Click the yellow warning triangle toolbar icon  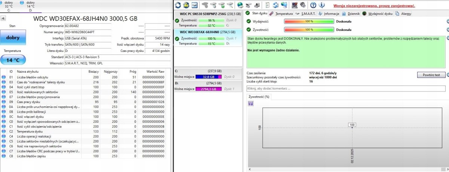pos(186,5)
